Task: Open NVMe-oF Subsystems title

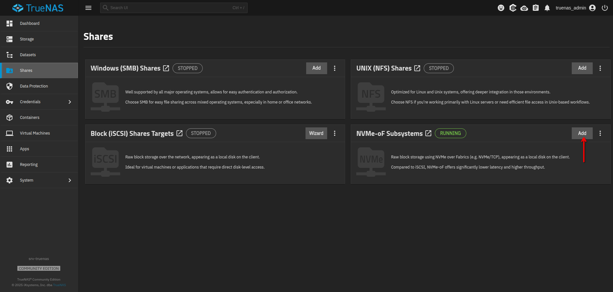Action: pos(389,134)
